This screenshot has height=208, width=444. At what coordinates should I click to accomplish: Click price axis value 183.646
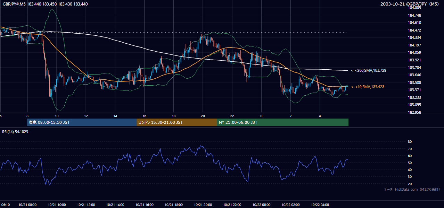coord(414,75)
